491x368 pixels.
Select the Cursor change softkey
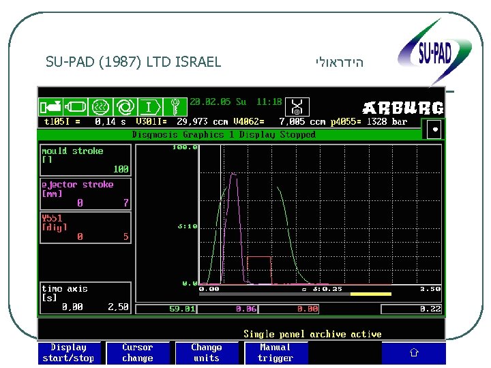[138, 353]
